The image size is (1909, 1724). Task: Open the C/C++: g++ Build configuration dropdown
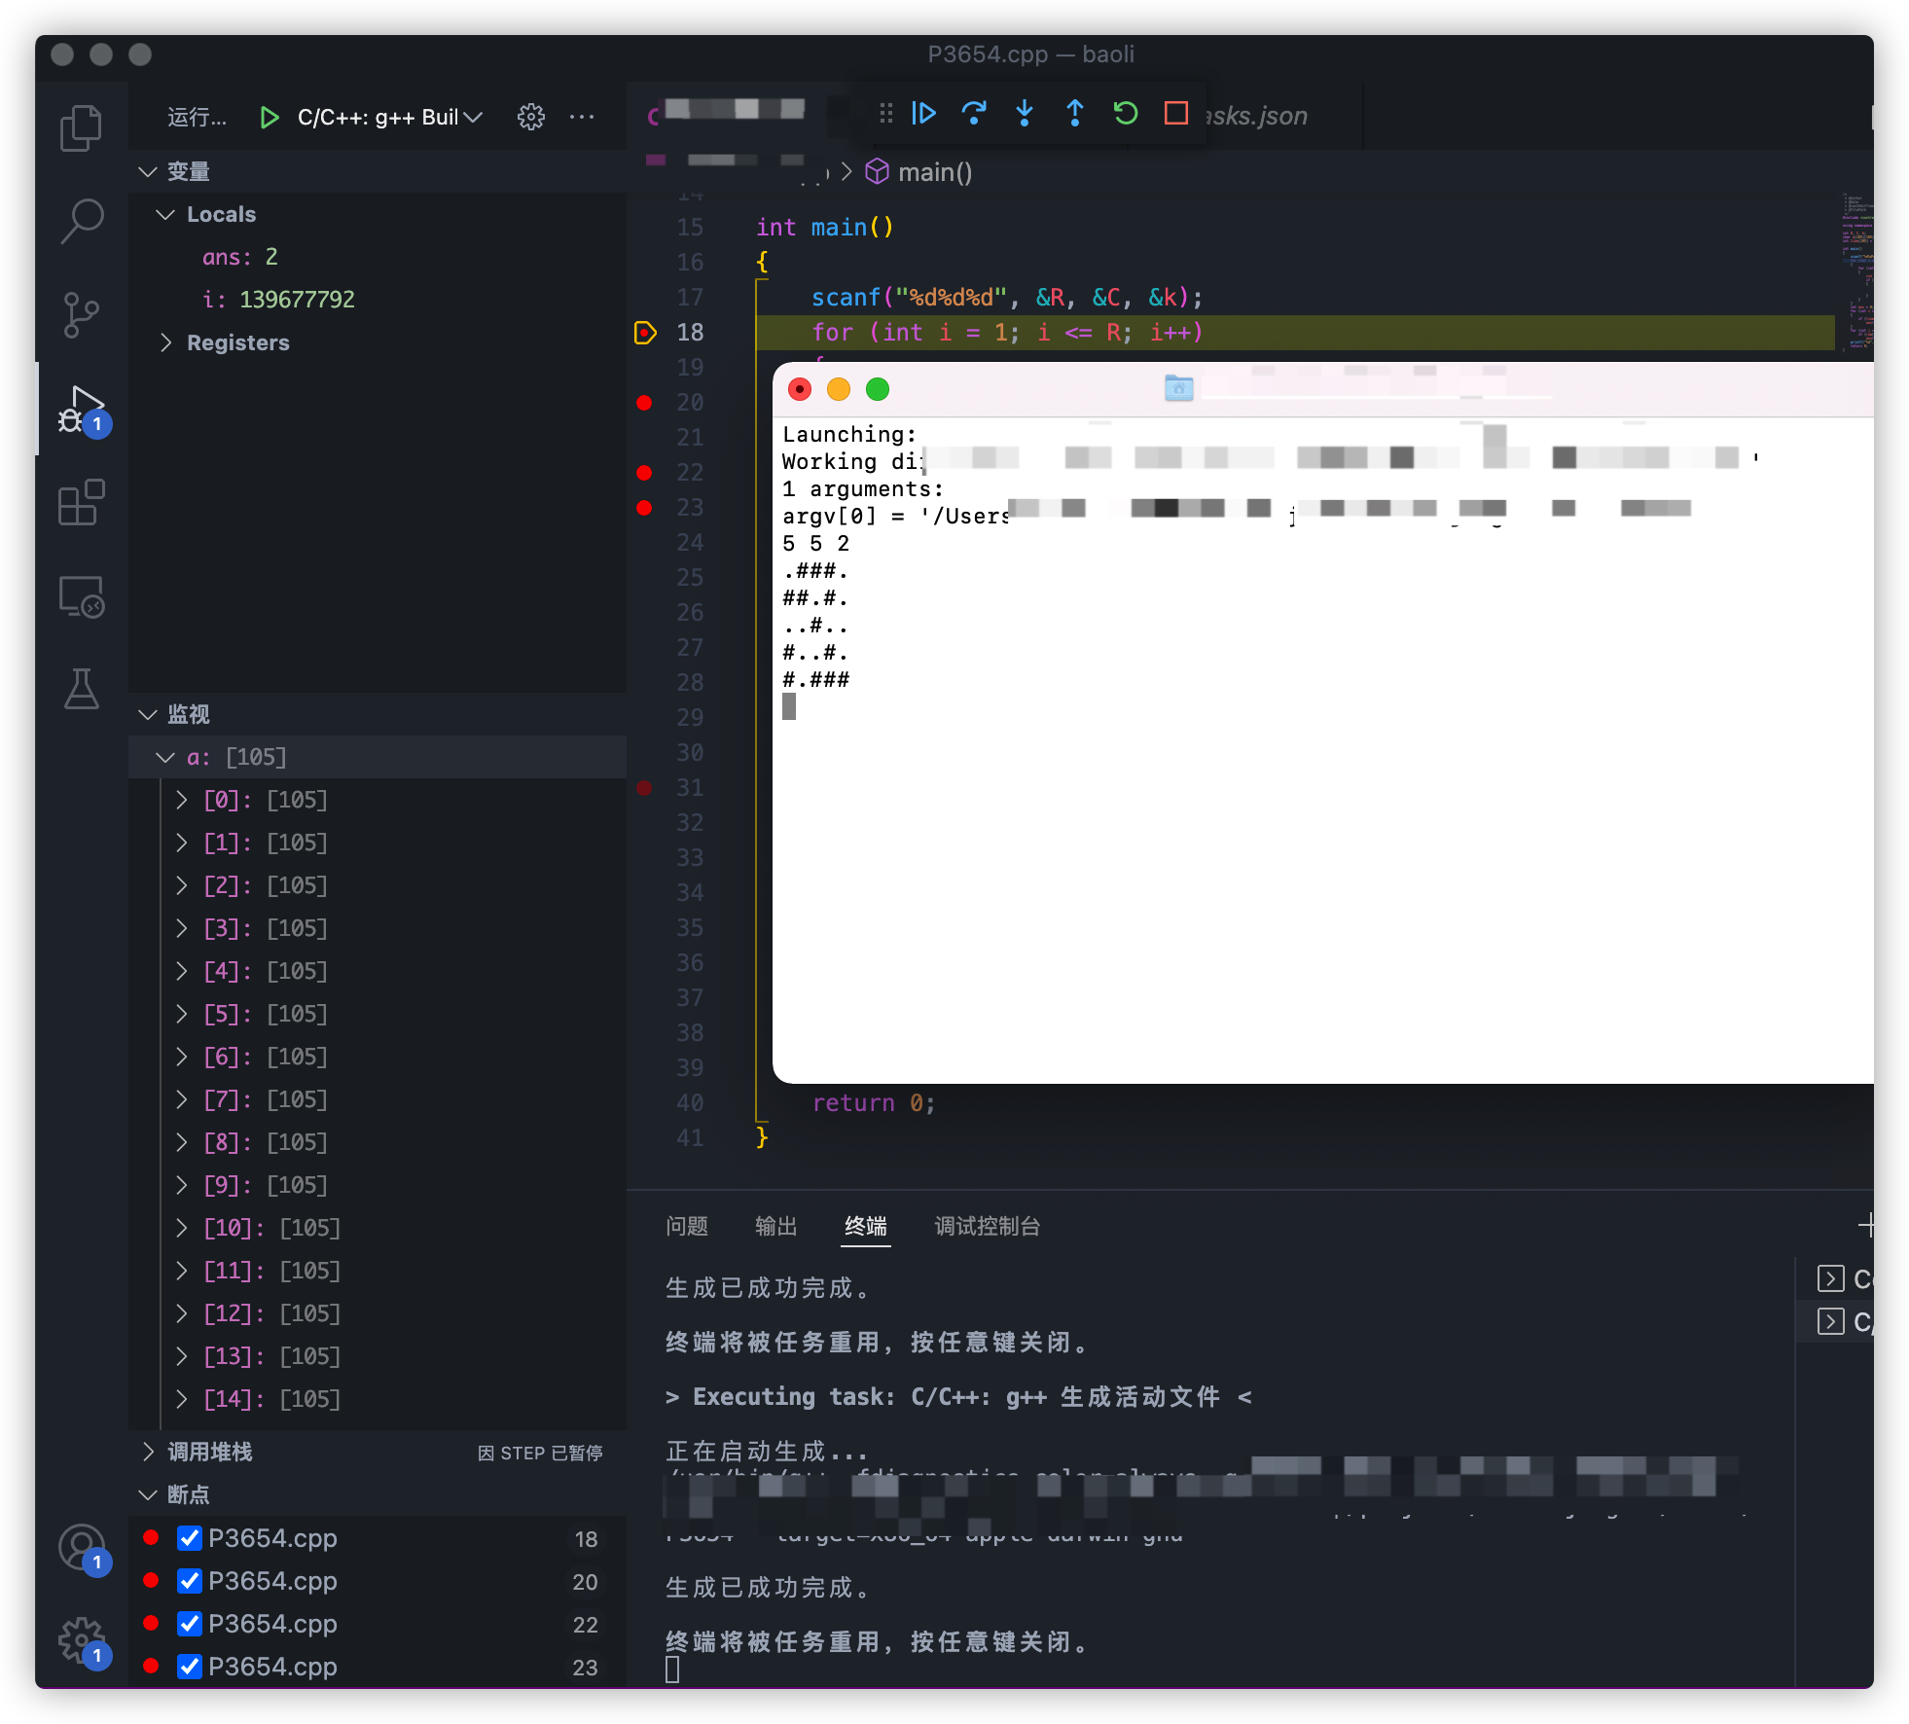pyautogui.click(x=390, y=118)
